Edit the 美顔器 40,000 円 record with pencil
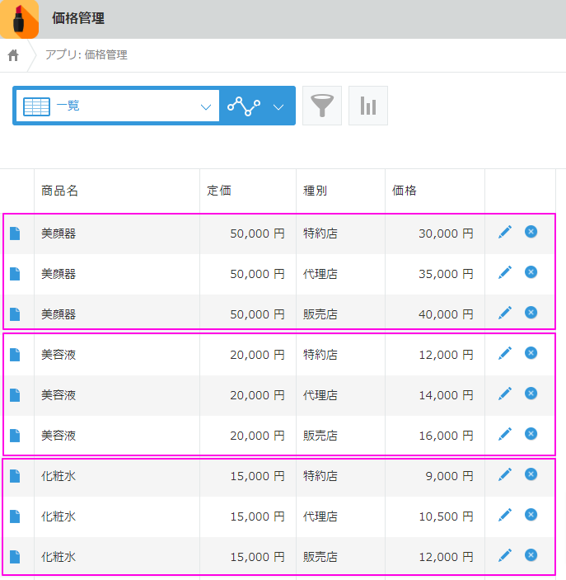 (505, 313)
